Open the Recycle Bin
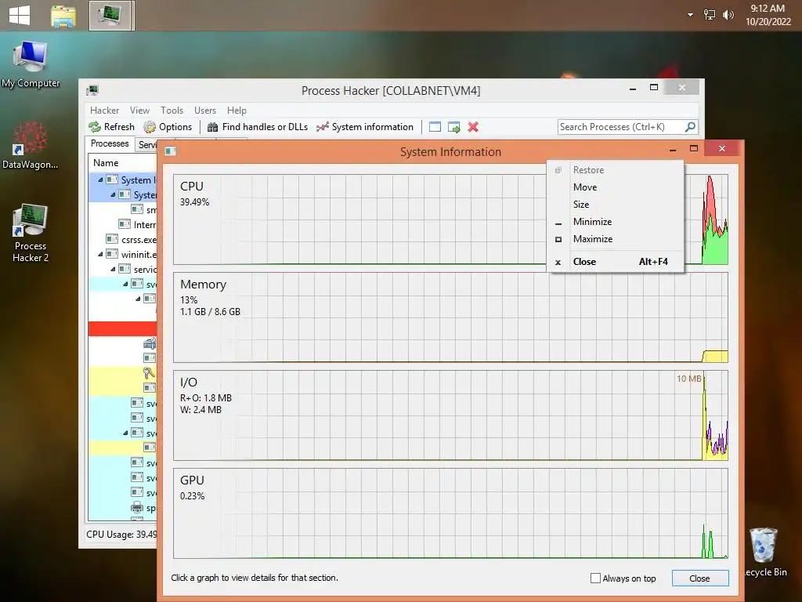The height and width of the screenshot is (602, 802). [764, 553]
